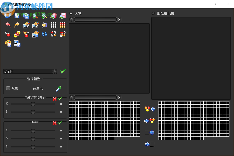The height and width of the screenshot is (156, 234).
Task: Click first cell of left palette grid
Action: 71,103
